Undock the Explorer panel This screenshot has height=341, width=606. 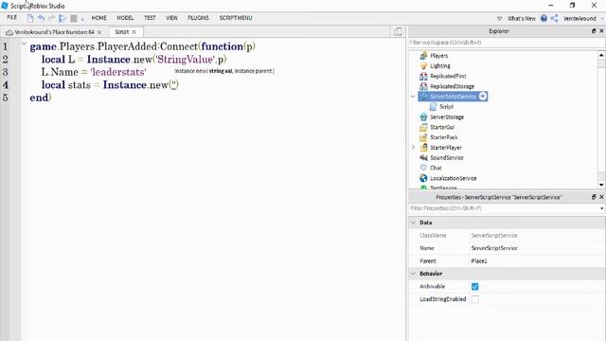coord(594,31)
